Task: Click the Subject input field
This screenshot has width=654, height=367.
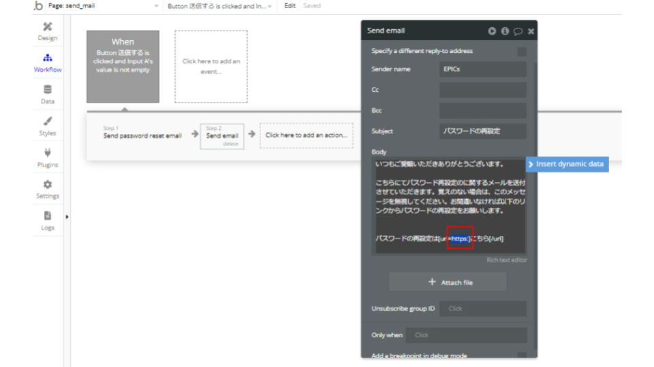Action: coord(482,131)
